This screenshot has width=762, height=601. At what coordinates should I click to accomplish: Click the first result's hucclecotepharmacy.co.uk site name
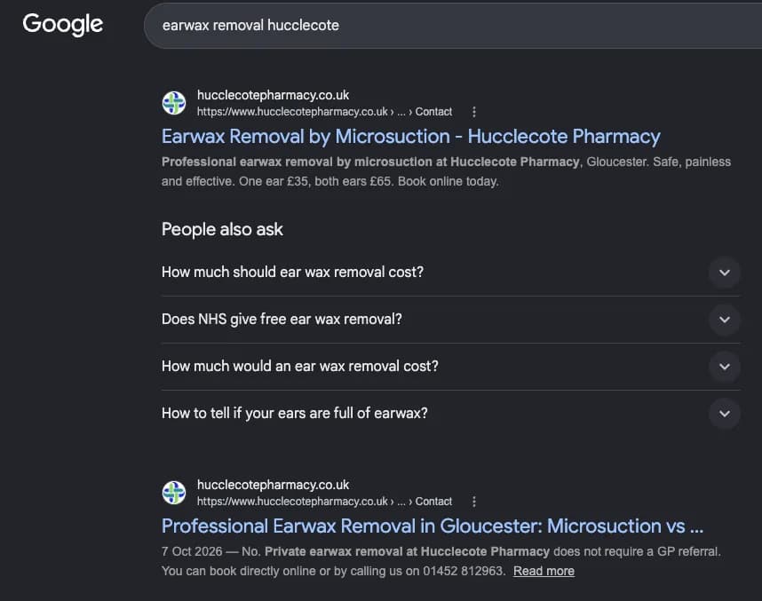(273, 95)
